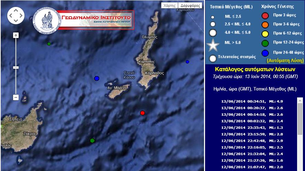Click the green Πριν 12-24 ώρες swatch
The image size is (305, 171).
click(265, 43)
